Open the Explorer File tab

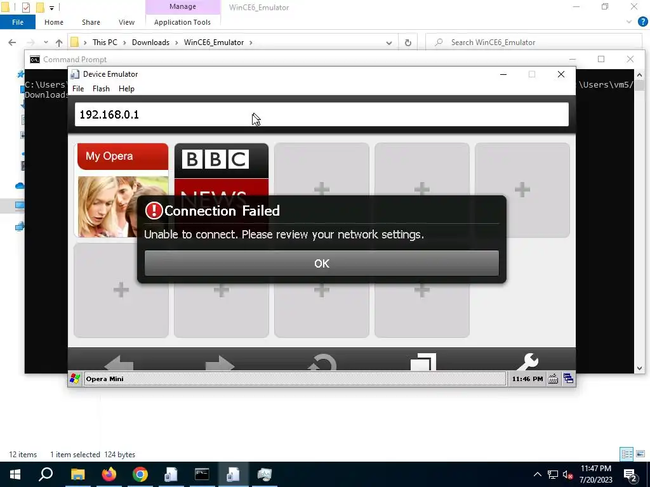[x=18, y=22]
